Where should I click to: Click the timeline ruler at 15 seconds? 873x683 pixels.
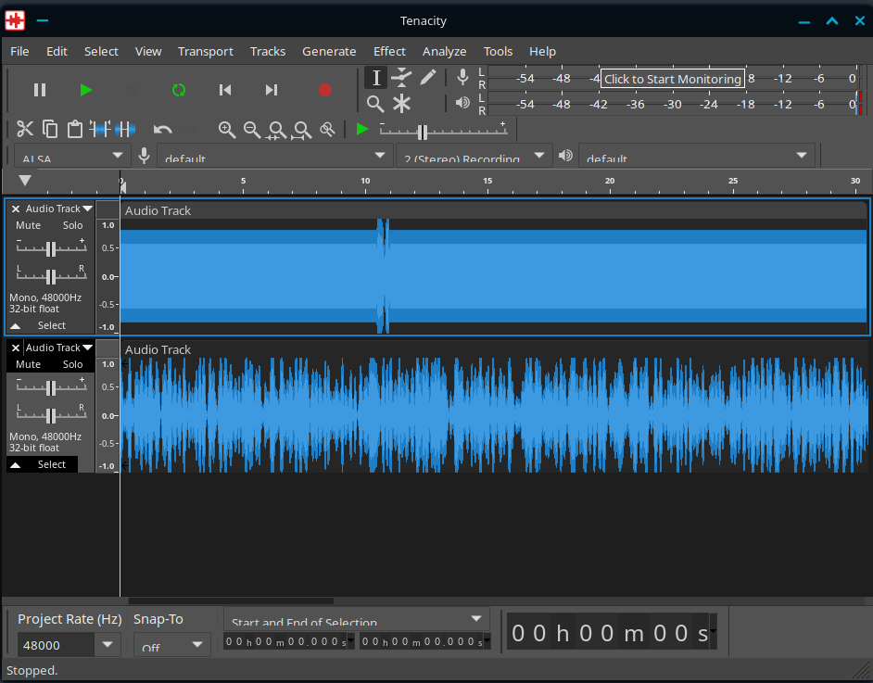pyautogui.click(x=487, y=182)
